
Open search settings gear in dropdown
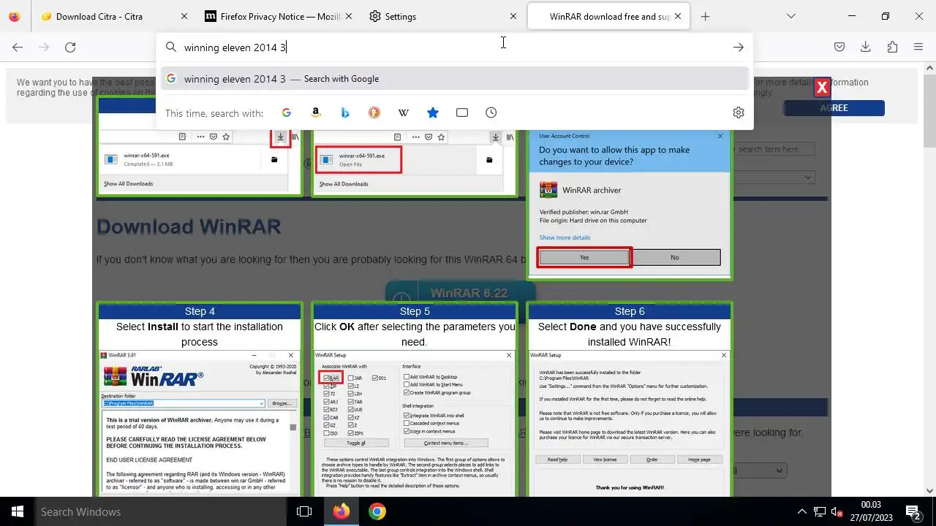pos(739,113)
